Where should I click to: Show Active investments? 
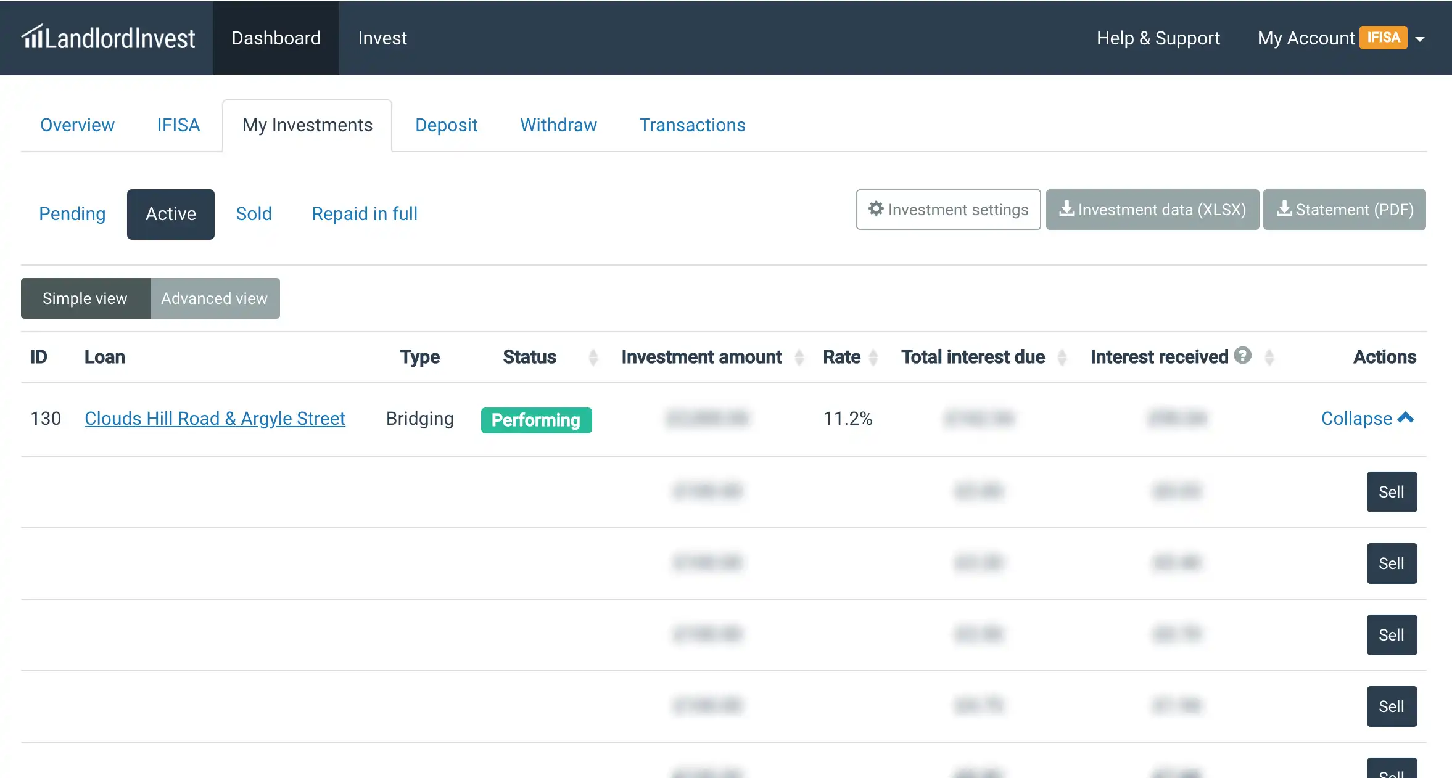coord(171,215)
